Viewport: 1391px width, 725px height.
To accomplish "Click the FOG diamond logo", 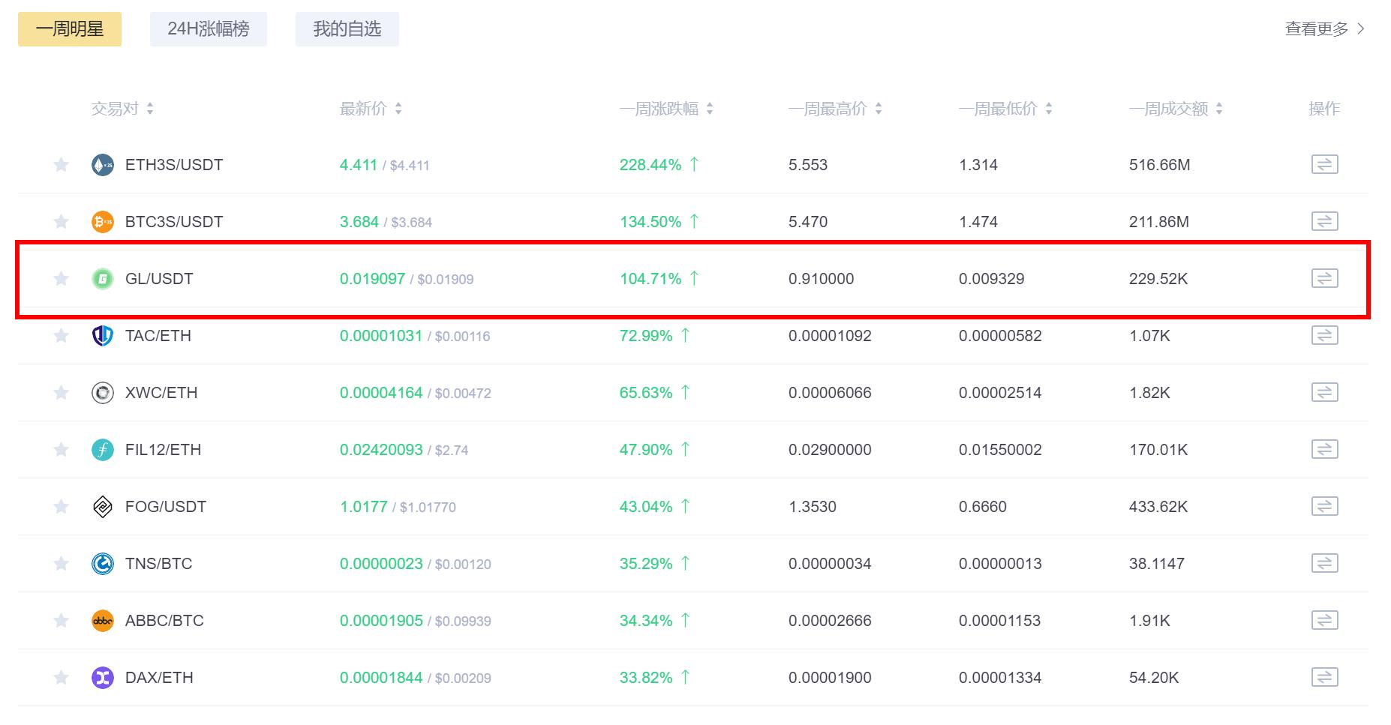I will click(x=103, y=507).
